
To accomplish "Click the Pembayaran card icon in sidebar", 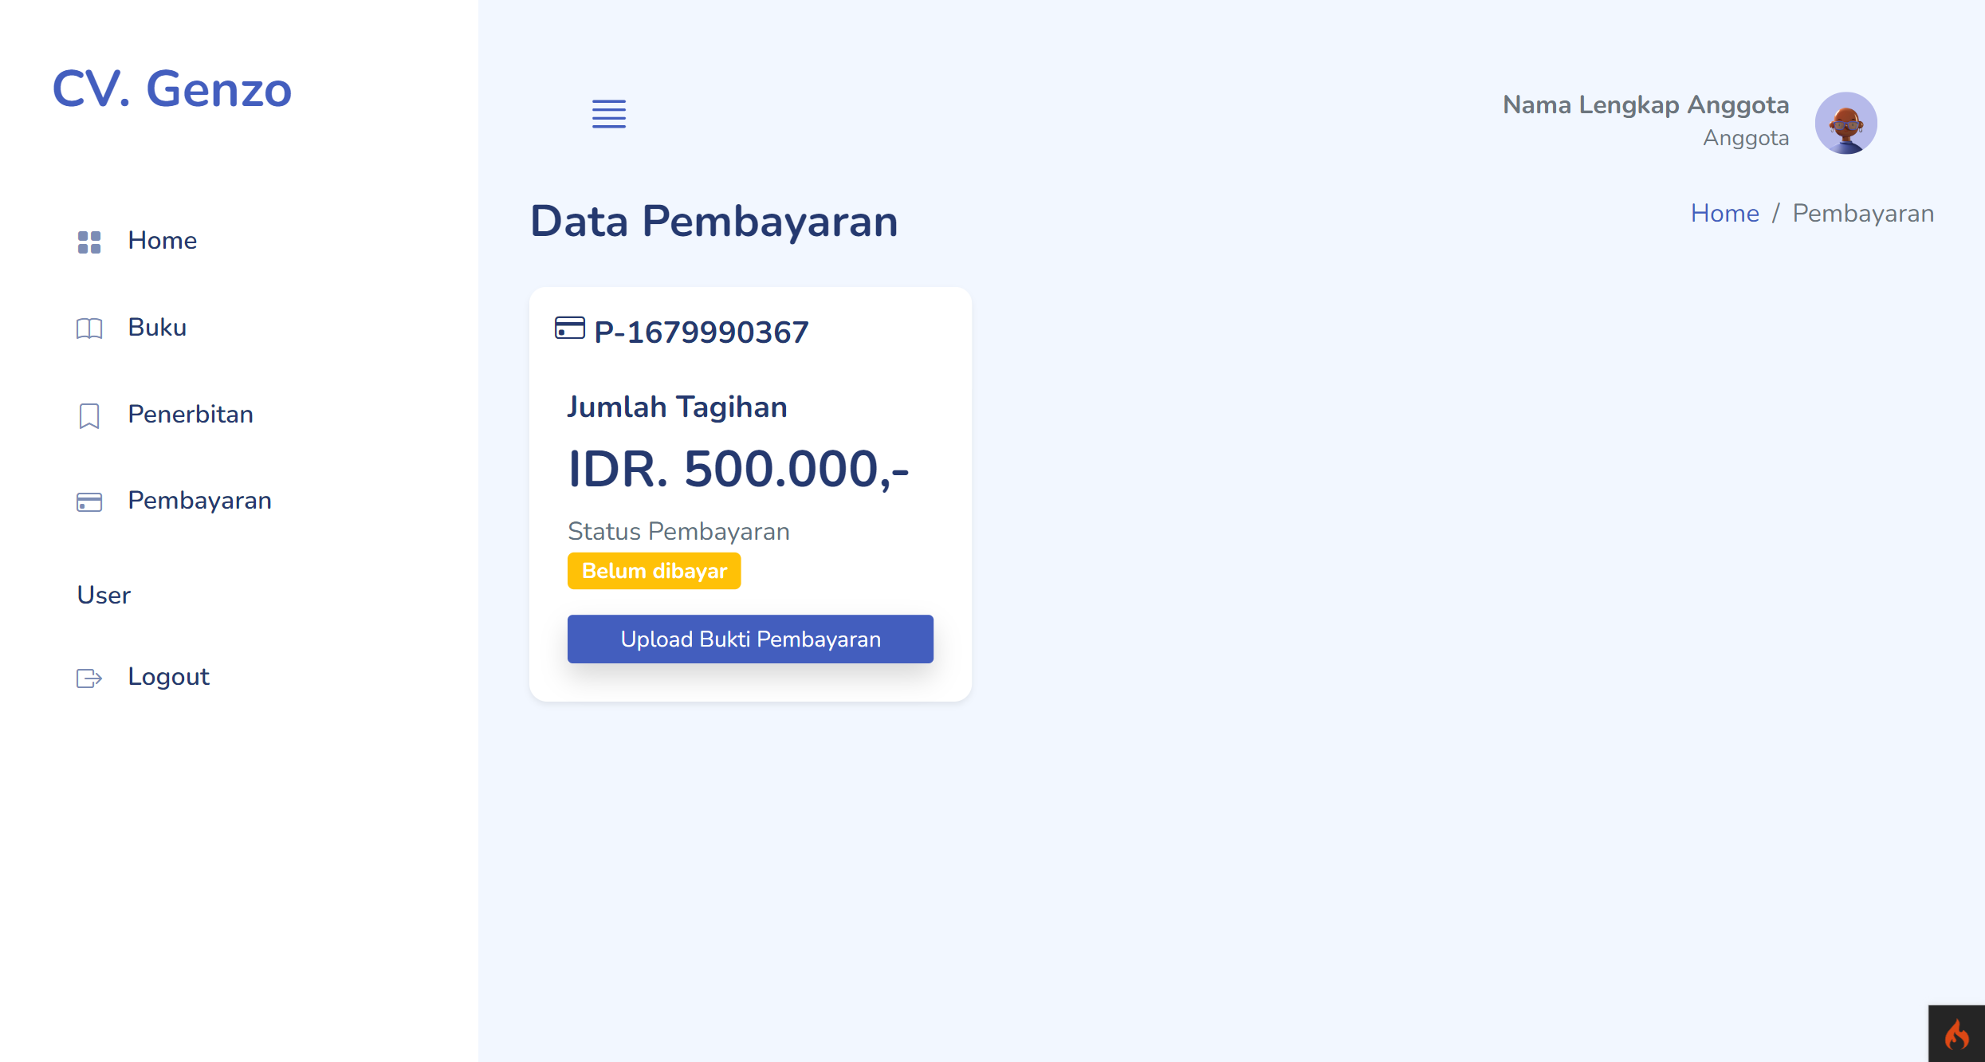I will point(88,501).
